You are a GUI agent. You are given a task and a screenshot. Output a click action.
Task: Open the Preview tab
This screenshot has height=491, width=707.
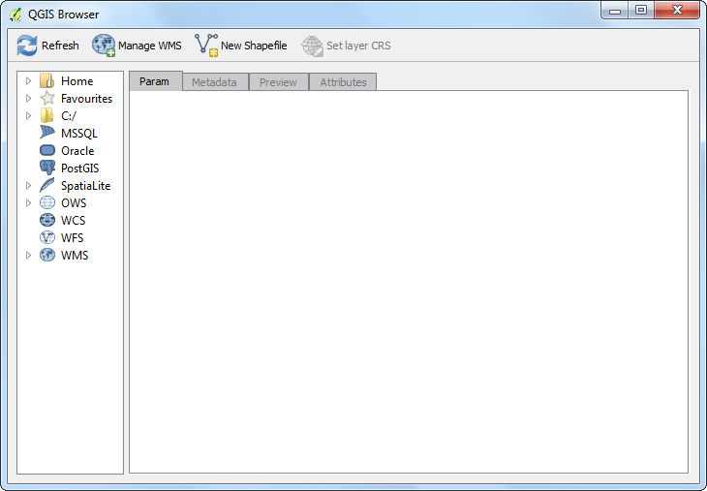pyautogui.click(x=279, y=82)
